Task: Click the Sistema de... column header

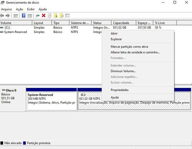Action: pos(80,23)
